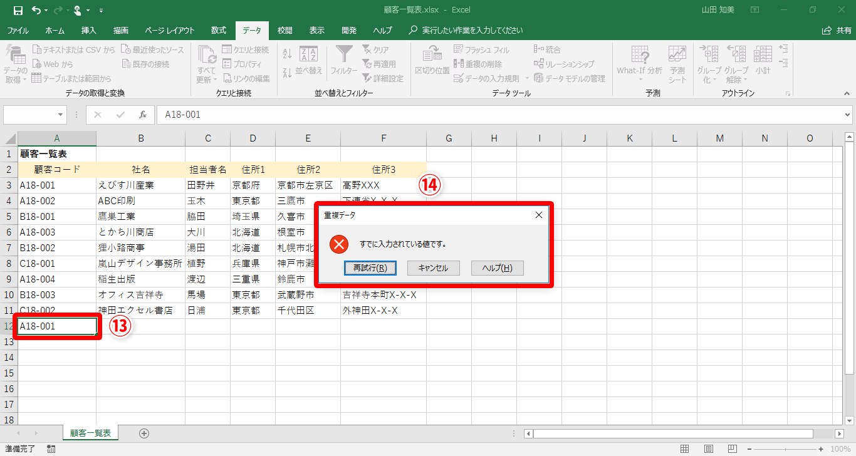Click the 区切り位置 text-to-columns icon
The image size is (856, 456).
[x=432, y=61]
